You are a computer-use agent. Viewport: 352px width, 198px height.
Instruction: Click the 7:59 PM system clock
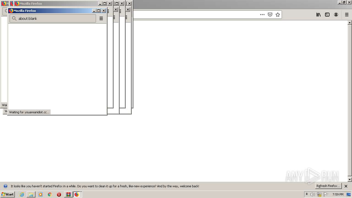click(x=338, y=194)
